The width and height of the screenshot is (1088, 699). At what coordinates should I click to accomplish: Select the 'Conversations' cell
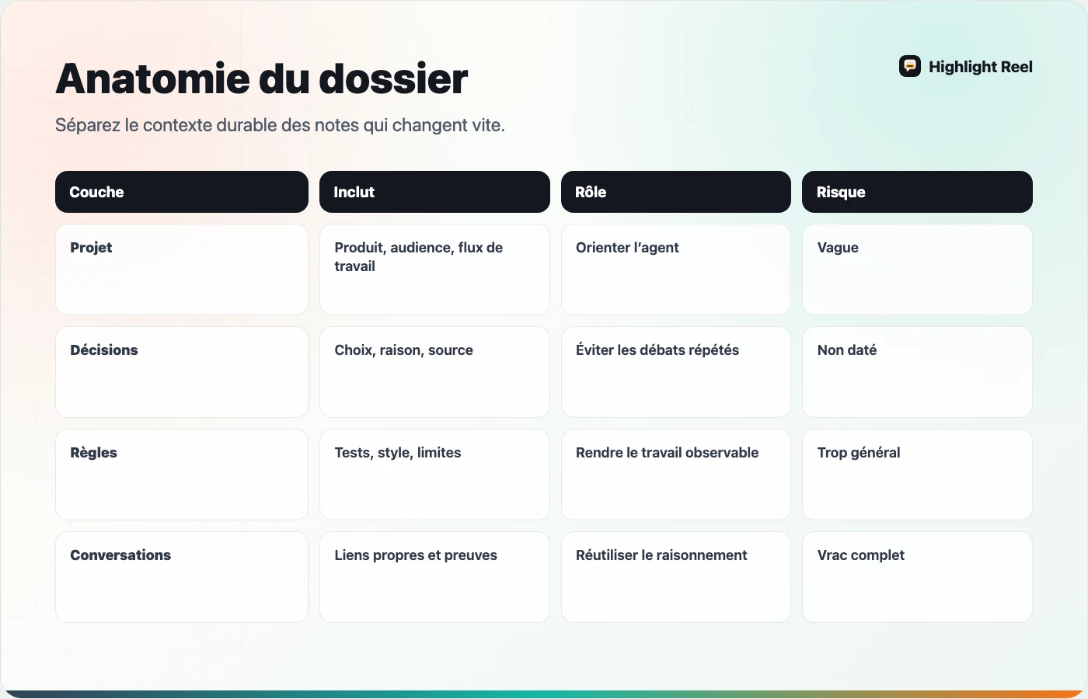[182, 577]
